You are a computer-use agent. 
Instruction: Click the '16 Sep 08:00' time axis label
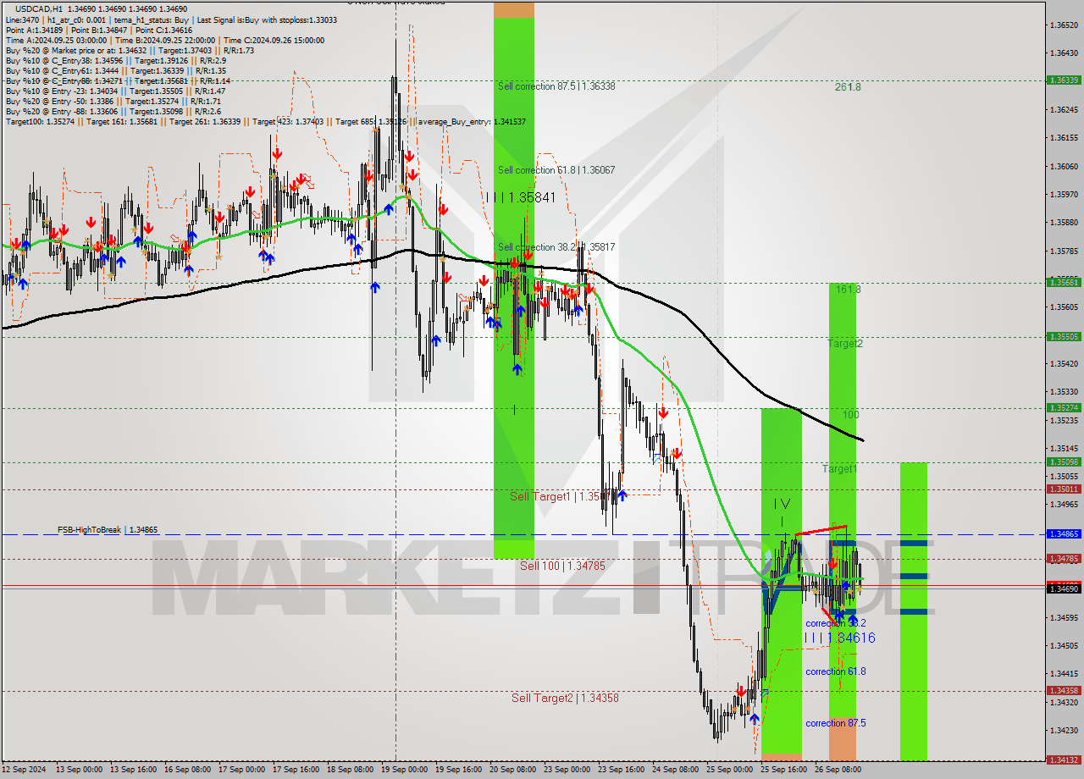[x=187, y=770]
